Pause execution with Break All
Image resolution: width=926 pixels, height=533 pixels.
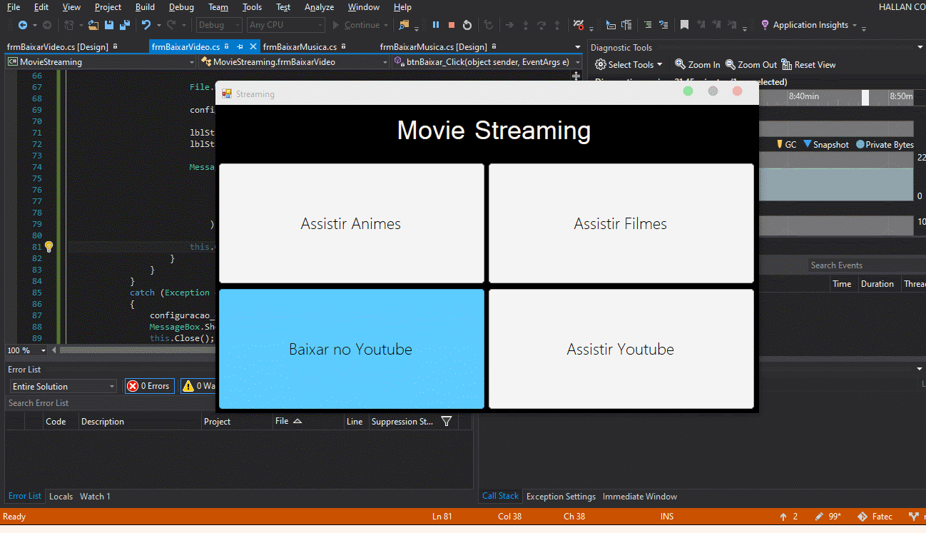pos(436,25)
